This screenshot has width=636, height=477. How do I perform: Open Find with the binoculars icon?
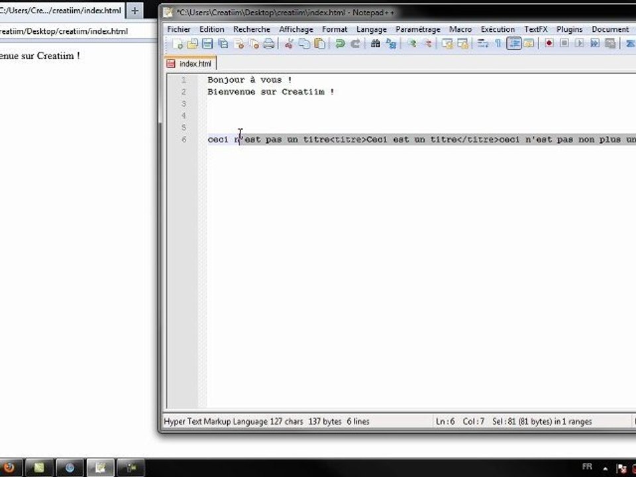[x=375, y=44]
